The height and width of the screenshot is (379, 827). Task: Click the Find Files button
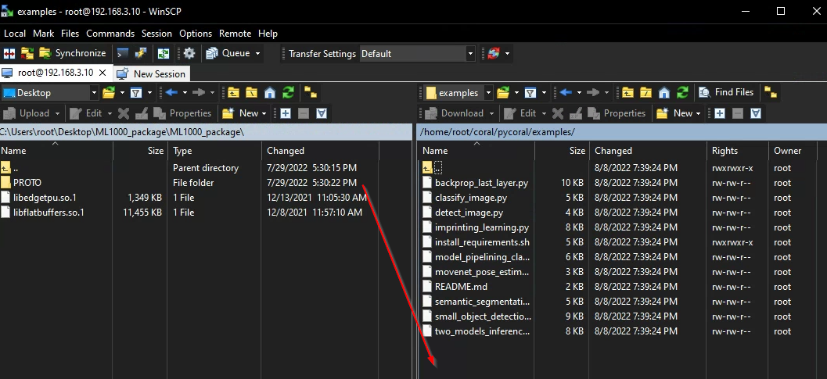pos(726,92)
